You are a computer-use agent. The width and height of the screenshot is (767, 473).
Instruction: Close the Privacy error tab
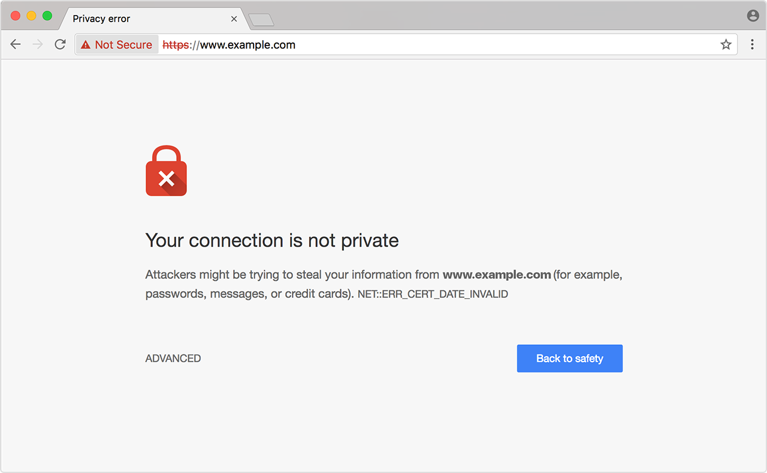click(234, 19)
